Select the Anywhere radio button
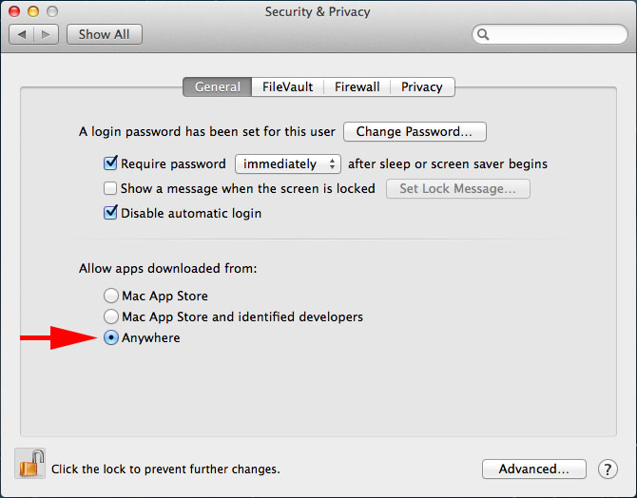 pyautogui.click(x=111, y=337)
